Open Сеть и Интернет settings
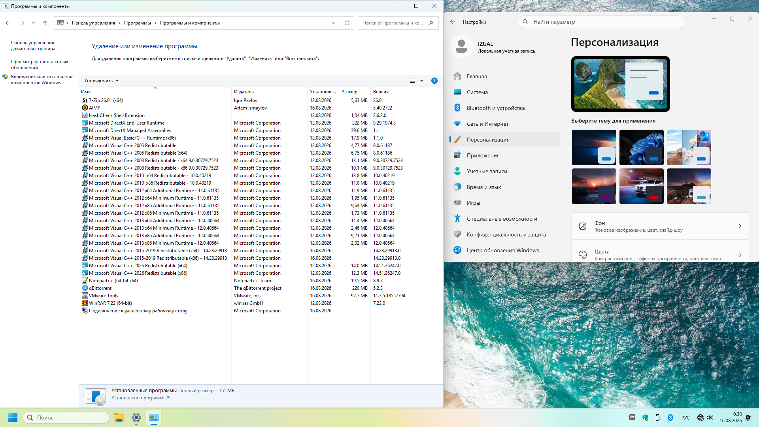The width and height of the screenshot is (759, 427). click(x=505, y=124)
